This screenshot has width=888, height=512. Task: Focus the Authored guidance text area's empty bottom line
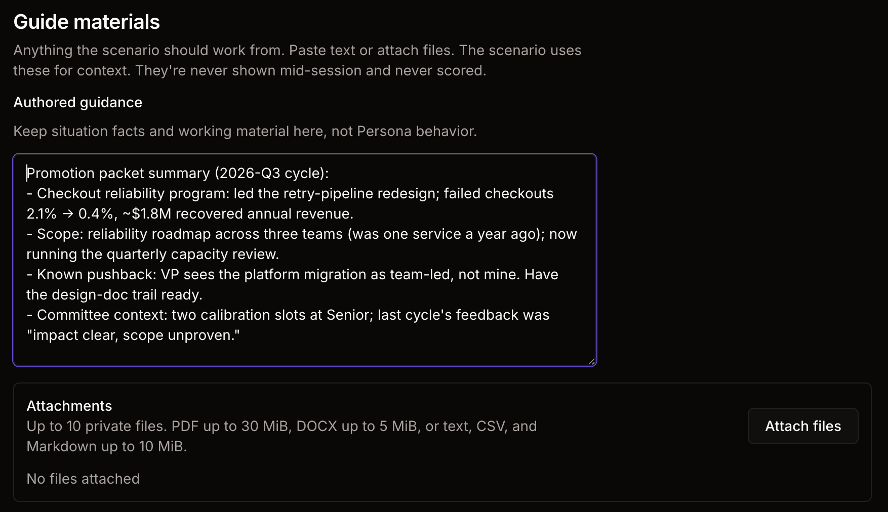pos(305,354)
